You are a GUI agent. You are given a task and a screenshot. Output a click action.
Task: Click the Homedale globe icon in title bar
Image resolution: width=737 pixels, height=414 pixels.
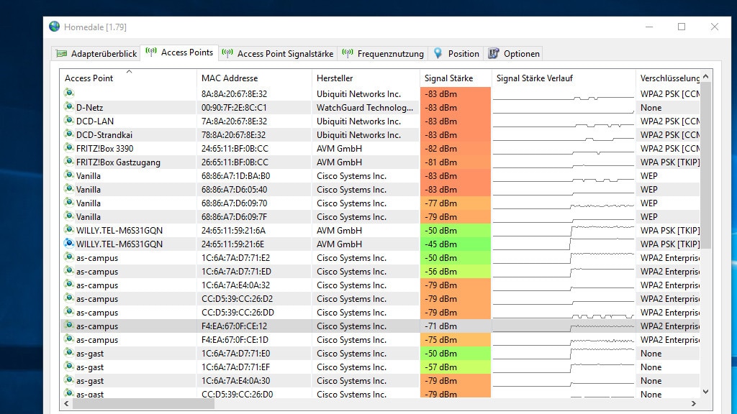click(55, 27)
